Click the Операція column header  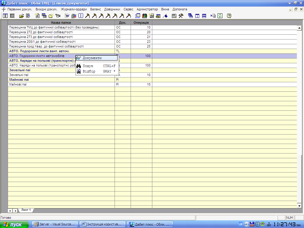[x=141, y=23]
